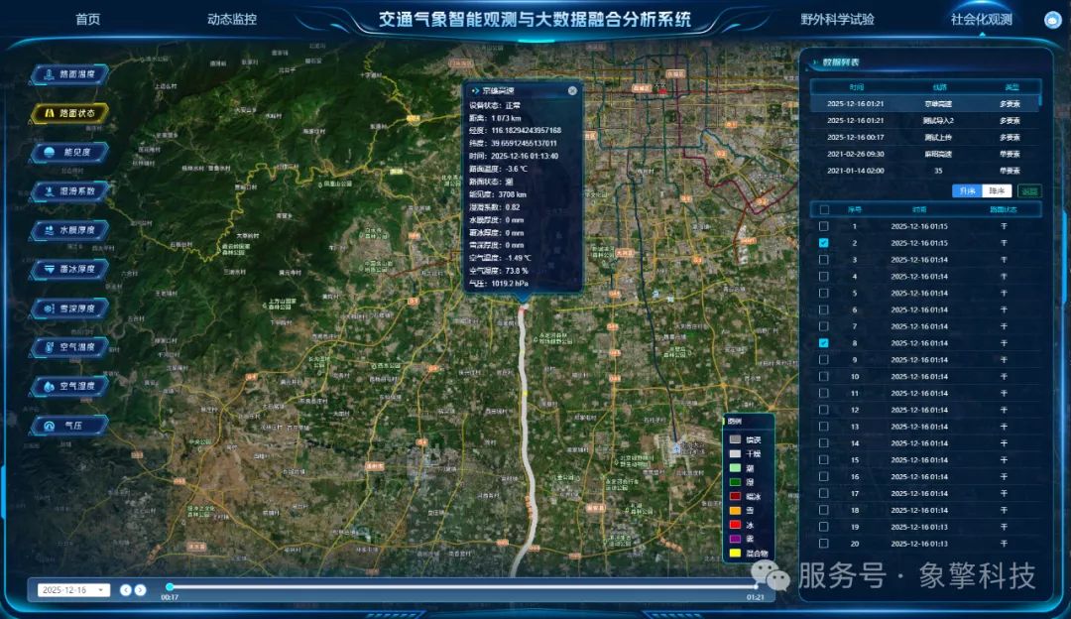Check the checkbox beside row 8
Screen dimensions: 1071x619
click(x=824, y=343)
